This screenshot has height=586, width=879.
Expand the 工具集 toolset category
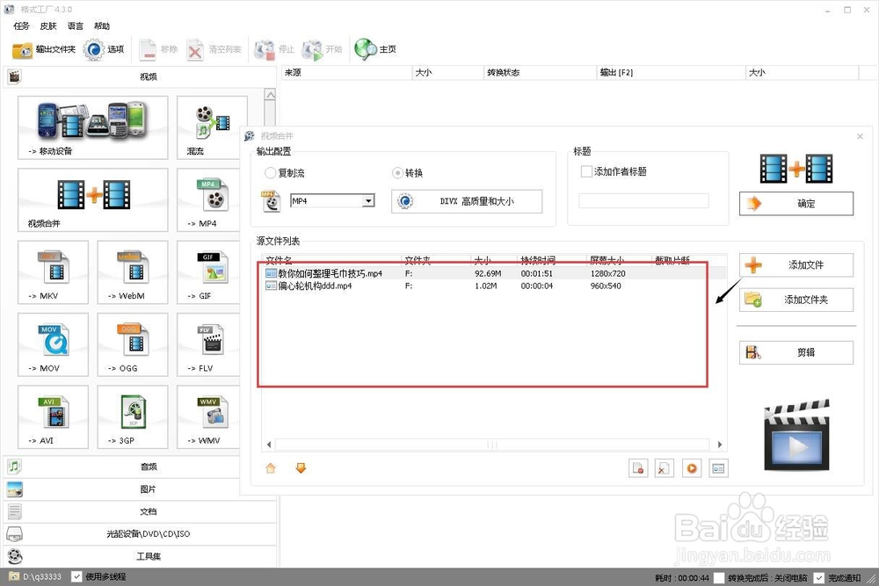click(x=140, y=556)
